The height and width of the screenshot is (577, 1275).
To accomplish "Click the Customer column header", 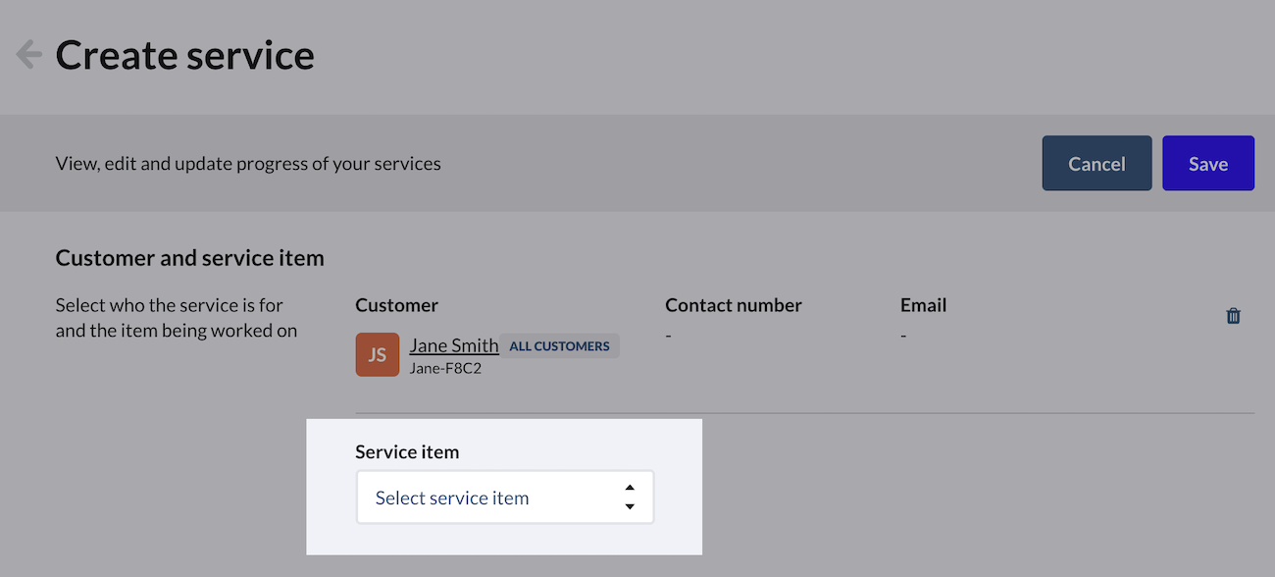I will click(x=396, y=305).
